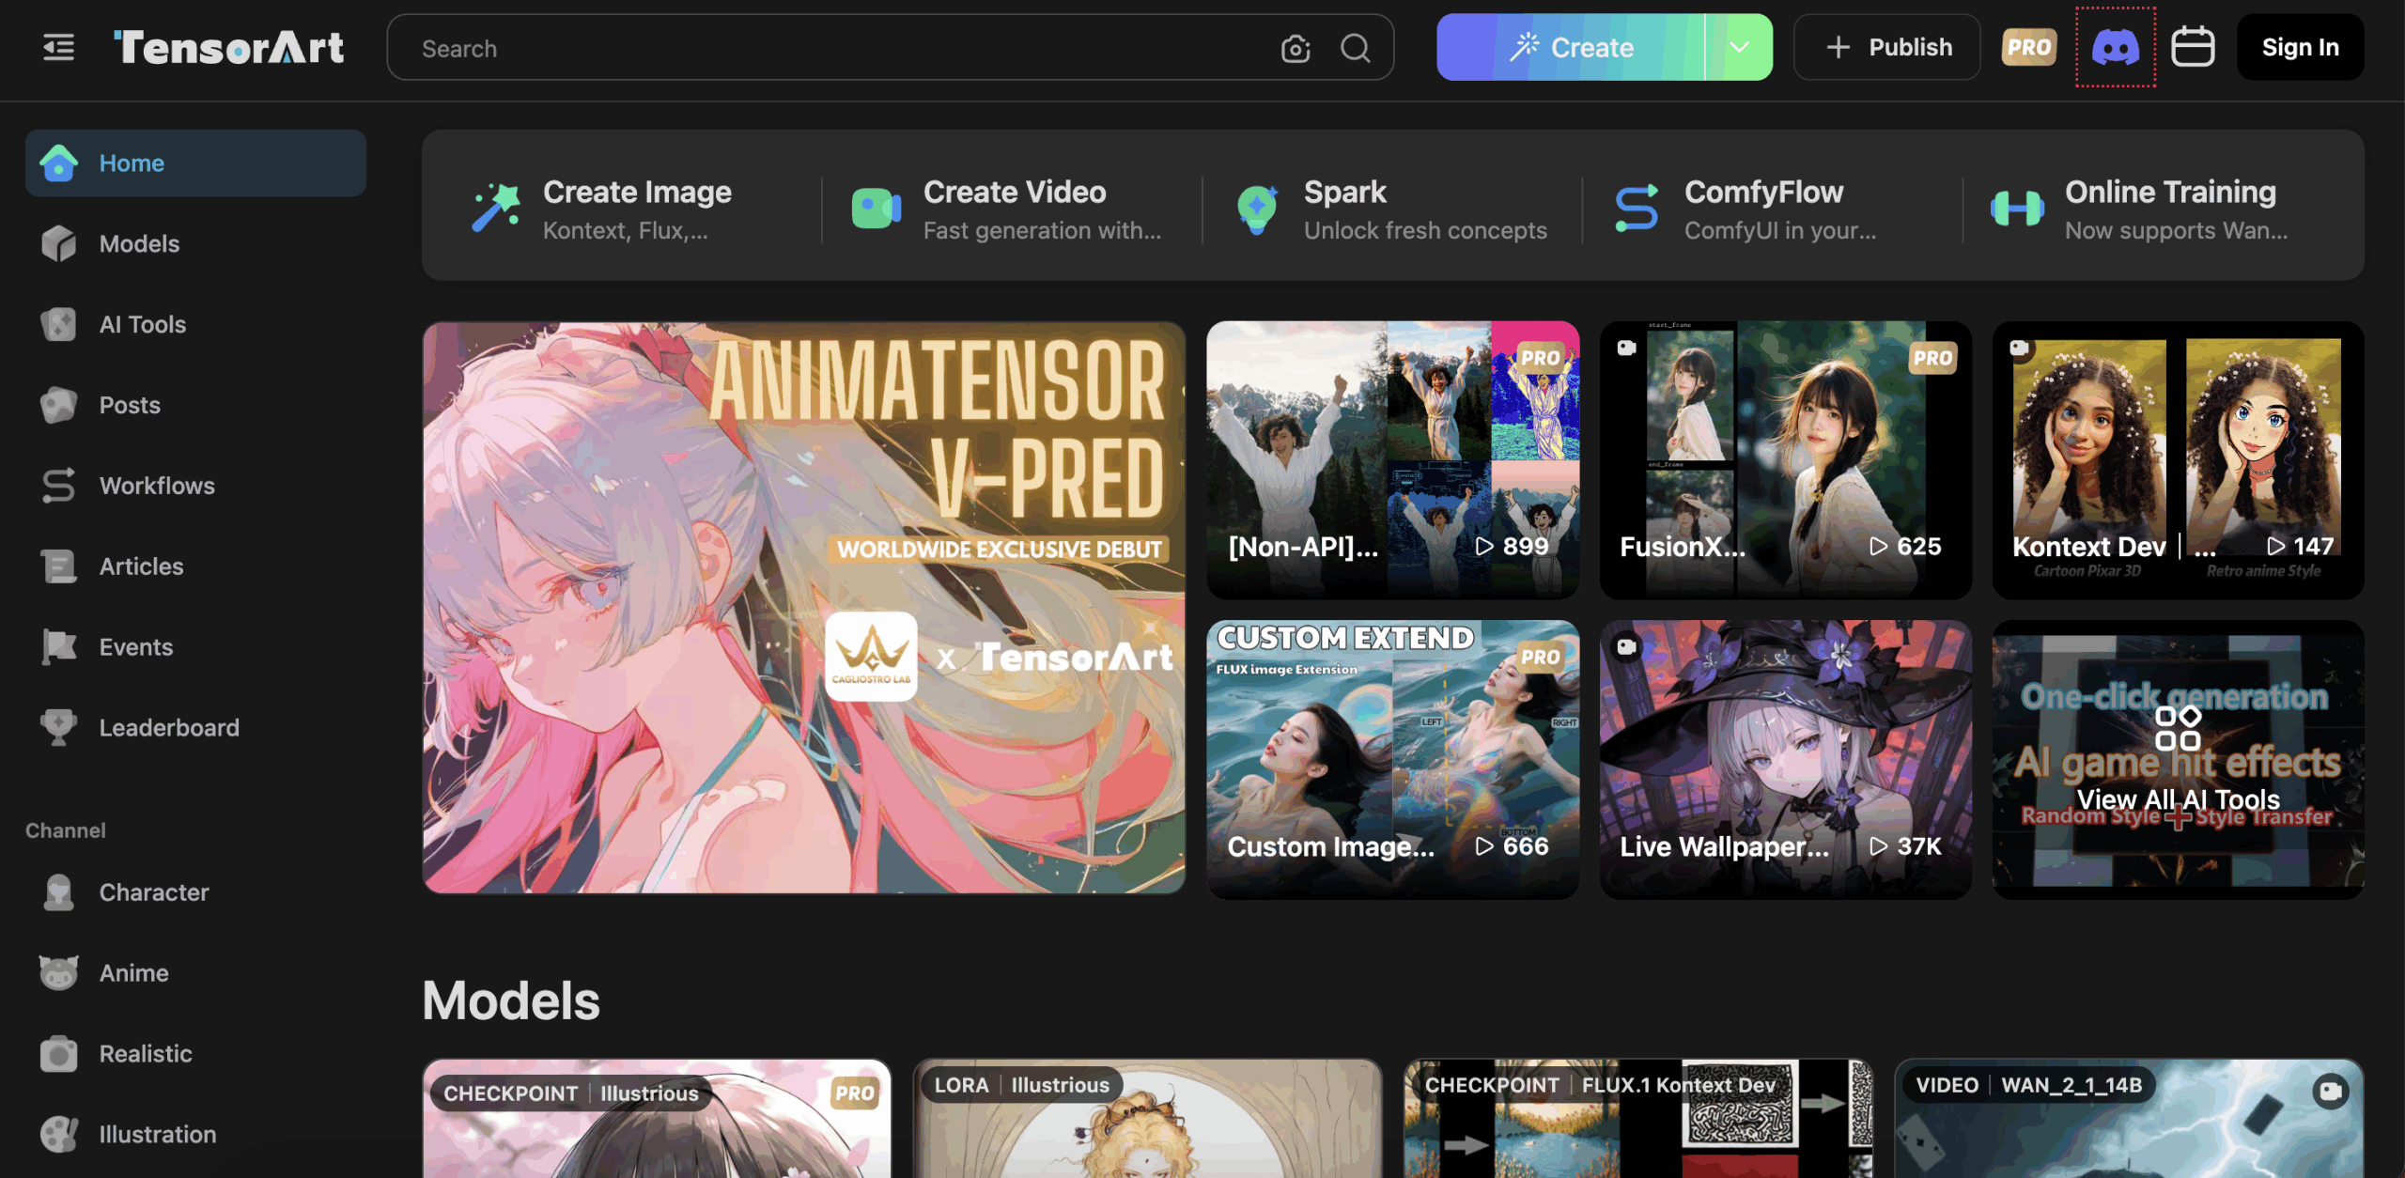Open AnimaTensor V-Pred banner
The width and height of the screenshot is (2405, 1178).
click(x=803, y=608)
